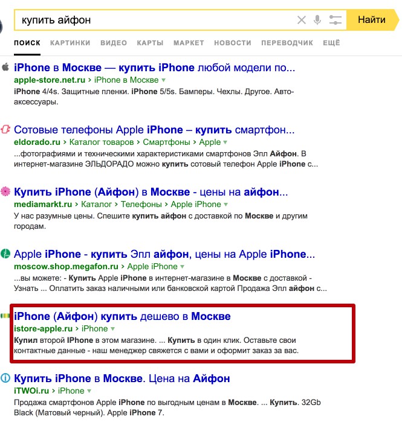Viewport: 402px width, 428px height.
Task: Switch to the Видео tab
Action: coord(114,43)
